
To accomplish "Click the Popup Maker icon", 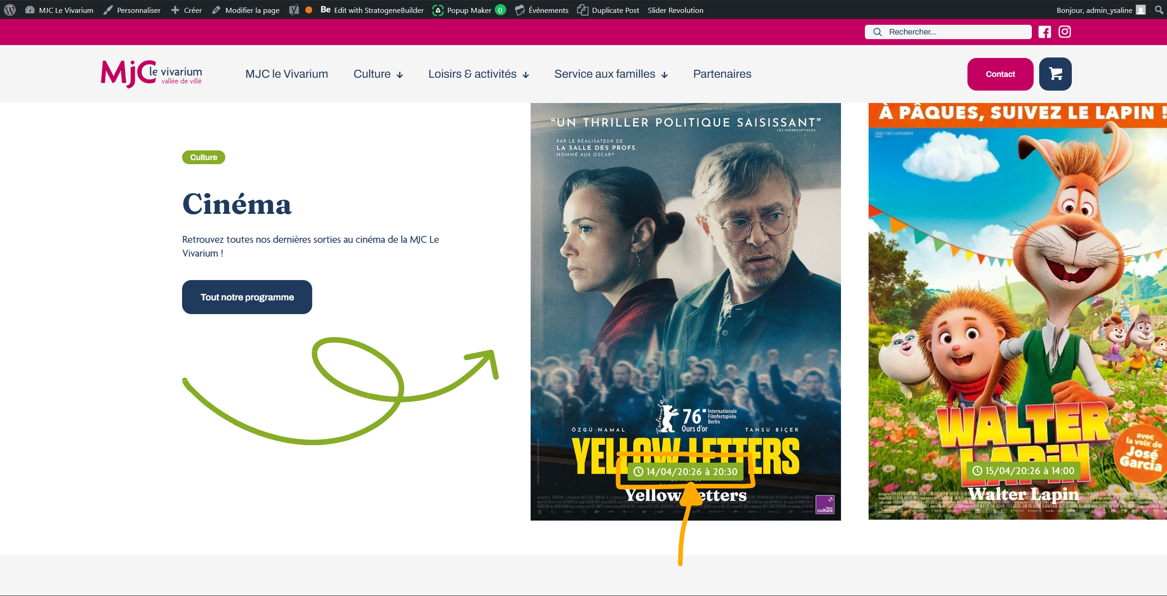I will coord(438,10).
